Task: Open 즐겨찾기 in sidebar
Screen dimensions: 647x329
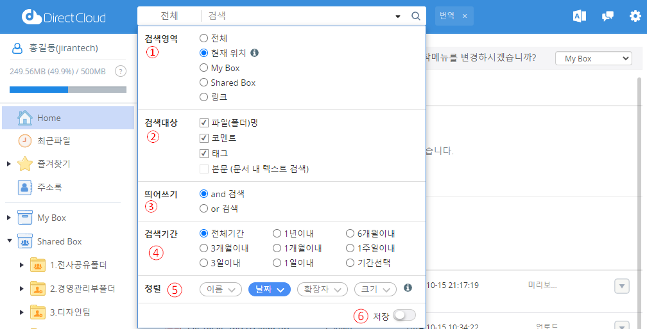Action: [54, 164]
